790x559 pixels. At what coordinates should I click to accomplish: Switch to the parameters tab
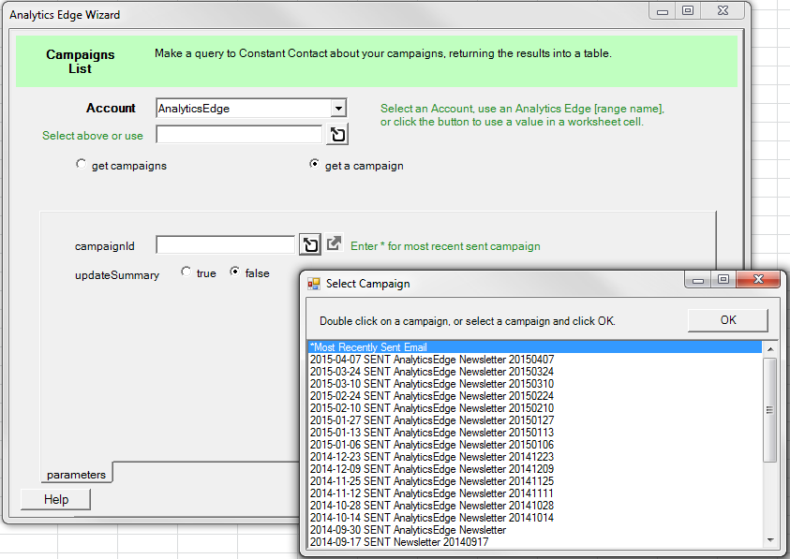pos(77,475)
